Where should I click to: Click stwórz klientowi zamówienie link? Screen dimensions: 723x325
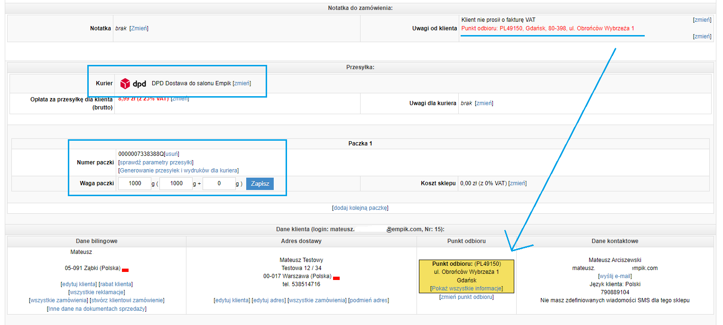[x=127, y=300]
